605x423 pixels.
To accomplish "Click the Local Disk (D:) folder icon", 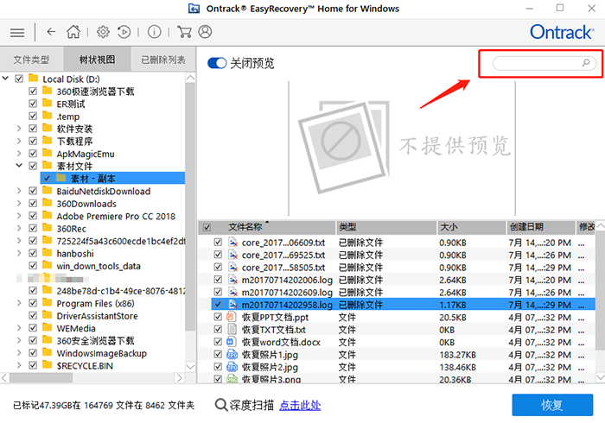I will pos(34,79).
